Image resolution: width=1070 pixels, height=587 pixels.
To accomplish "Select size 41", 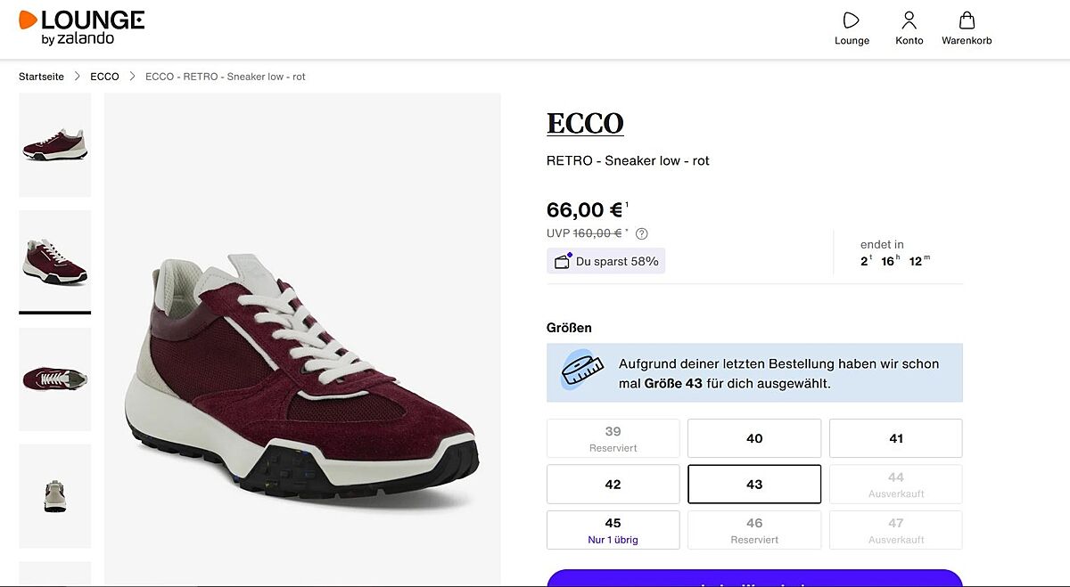I will [895, 438].
